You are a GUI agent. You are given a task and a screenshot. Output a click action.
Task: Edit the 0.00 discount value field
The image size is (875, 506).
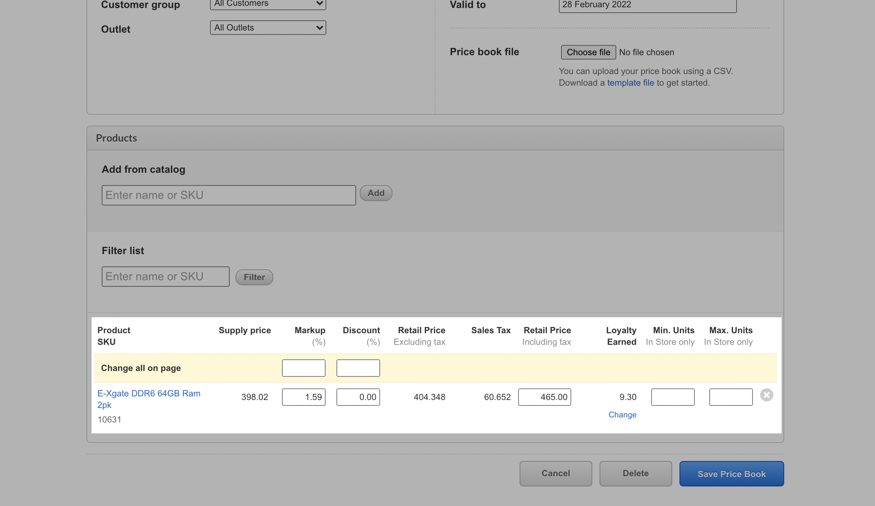coord(358,397)
